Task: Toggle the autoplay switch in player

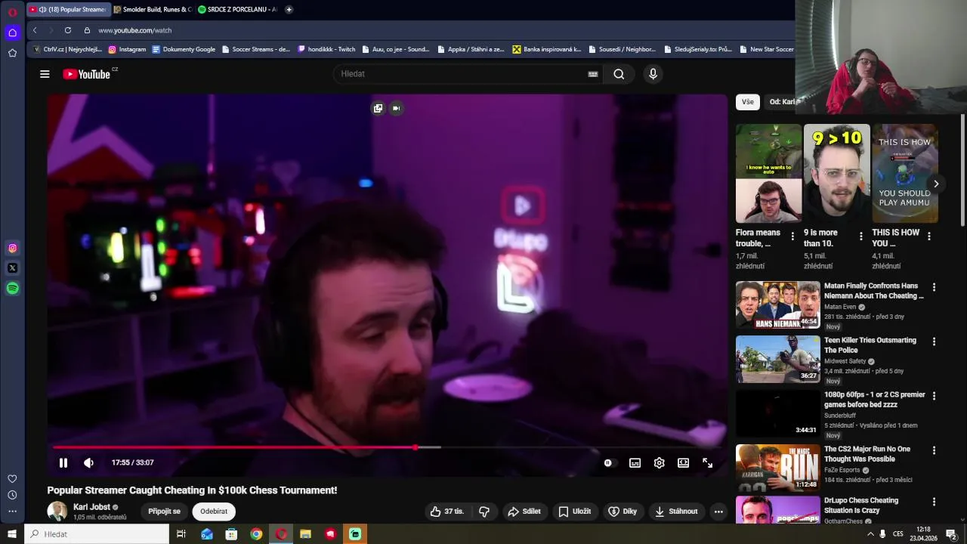Action: [x=610, y=462]
